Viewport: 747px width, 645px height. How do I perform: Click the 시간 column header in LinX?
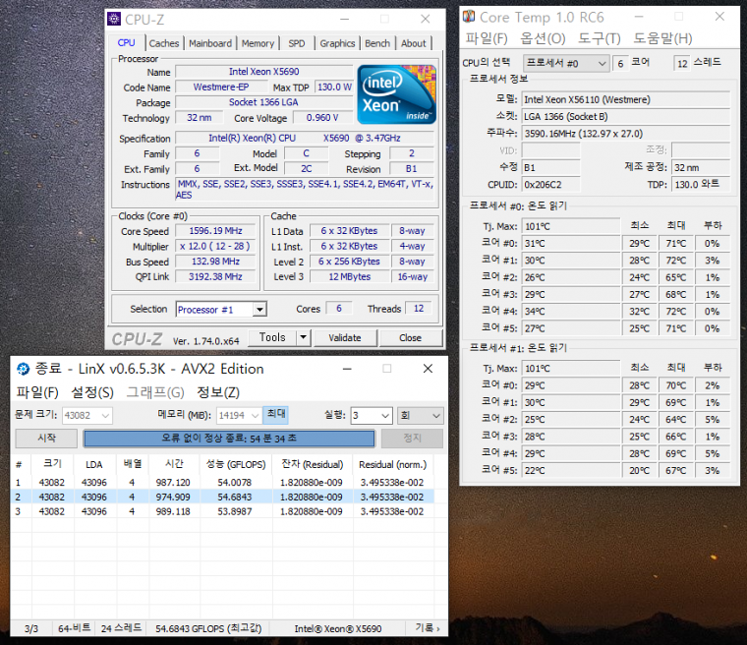(174, 464)
